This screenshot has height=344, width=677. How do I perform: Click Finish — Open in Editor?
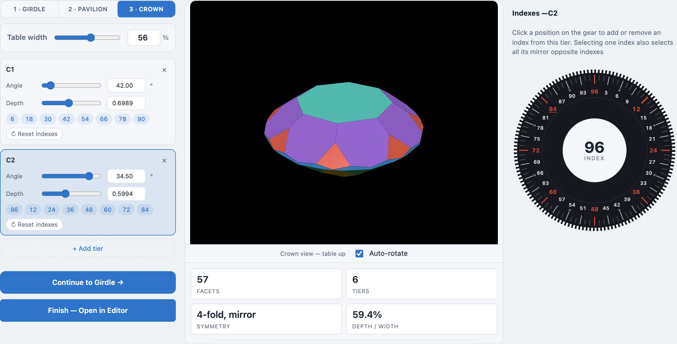tap(88, 310)
